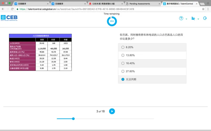Click the Time remaining label
Viewport: 211px width, 131px height.
tap(111, 14)
